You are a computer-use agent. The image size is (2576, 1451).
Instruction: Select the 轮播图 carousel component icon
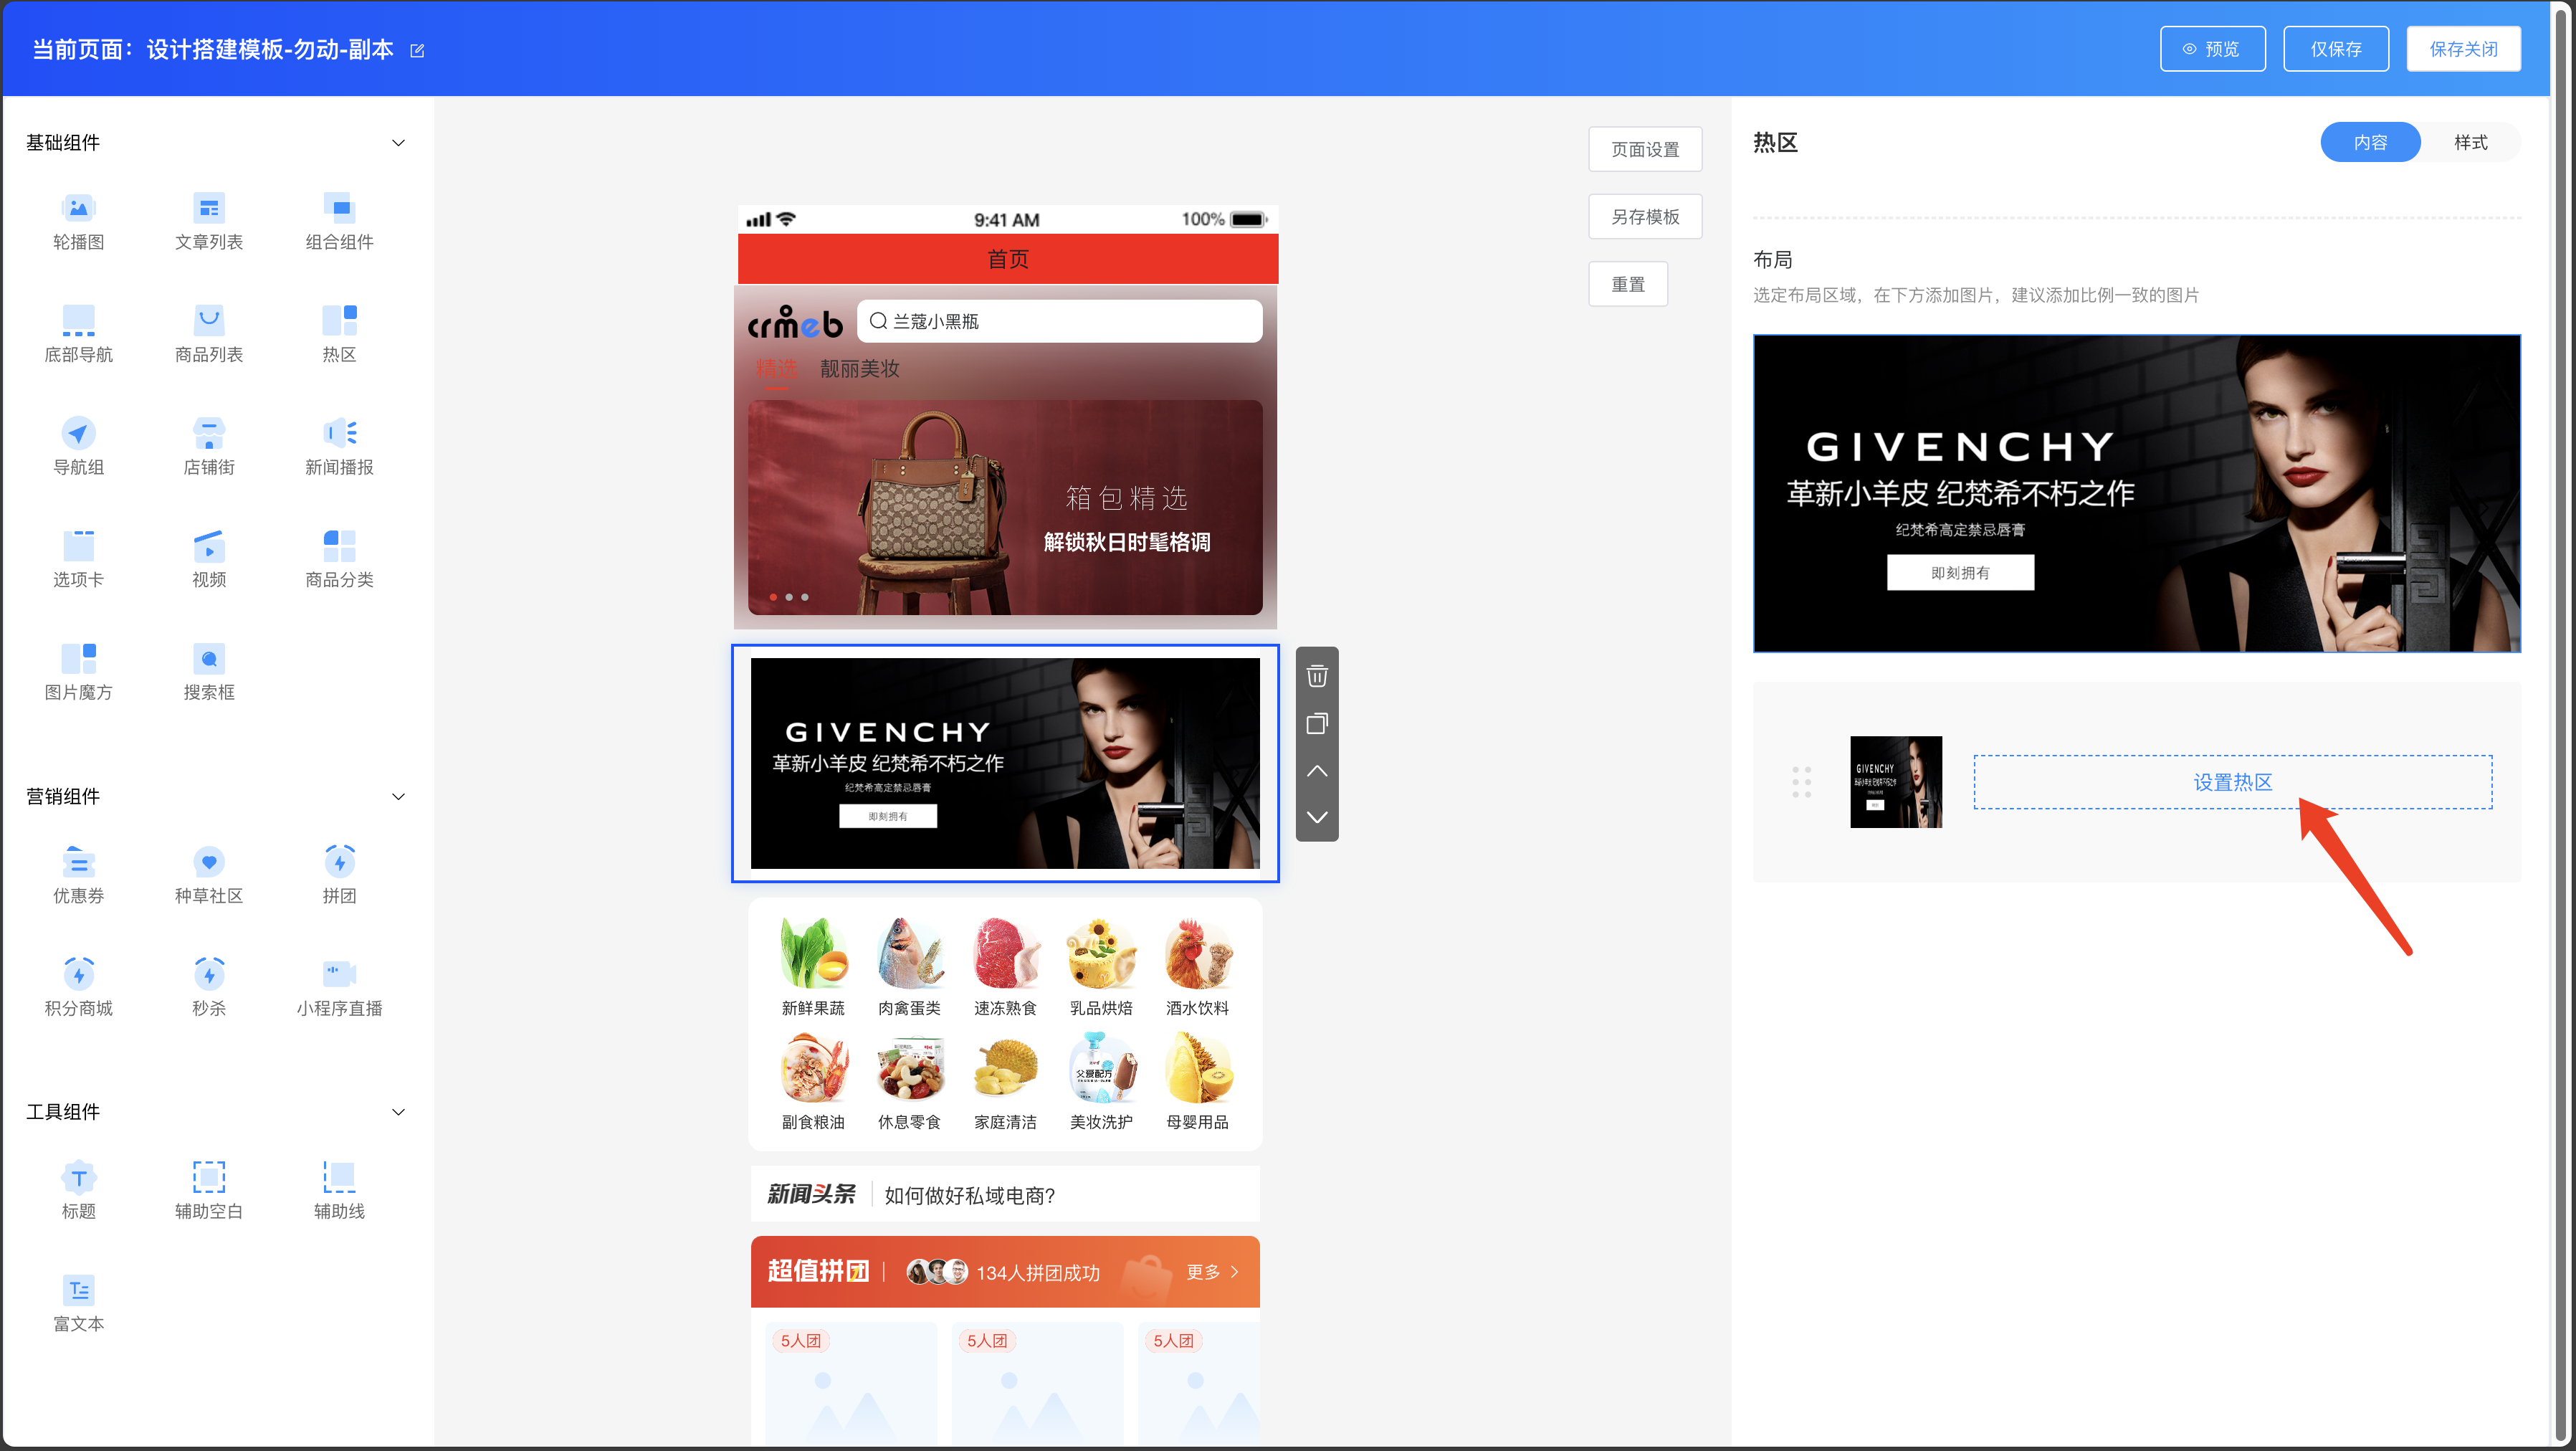coord(78,208)
